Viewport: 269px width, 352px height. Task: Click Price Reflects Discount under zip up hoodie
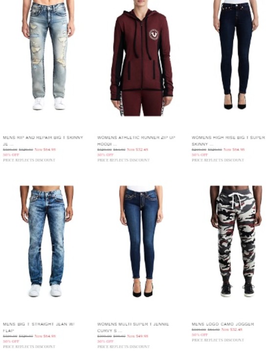pyautogui.click(x=123, y=160)
